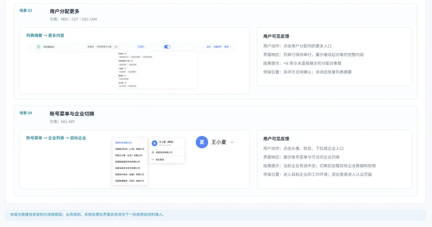Click the large name 王小夏 beside the avatar
This screenshot has width=432, height=227.
pyautogui.click(x=219, y=142)
